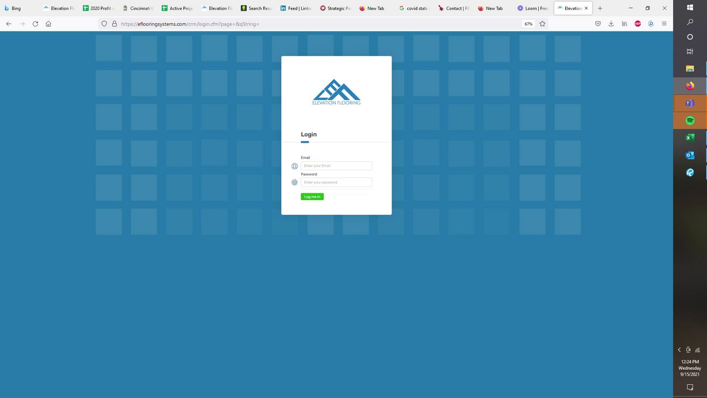Switch to the Bing tab

(20, 8)
